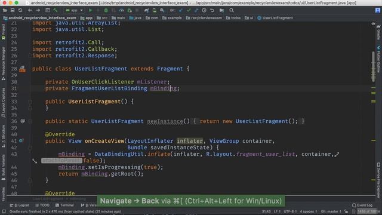
Task: Click the hammer Make Project icon
Action: coord(56,10)
